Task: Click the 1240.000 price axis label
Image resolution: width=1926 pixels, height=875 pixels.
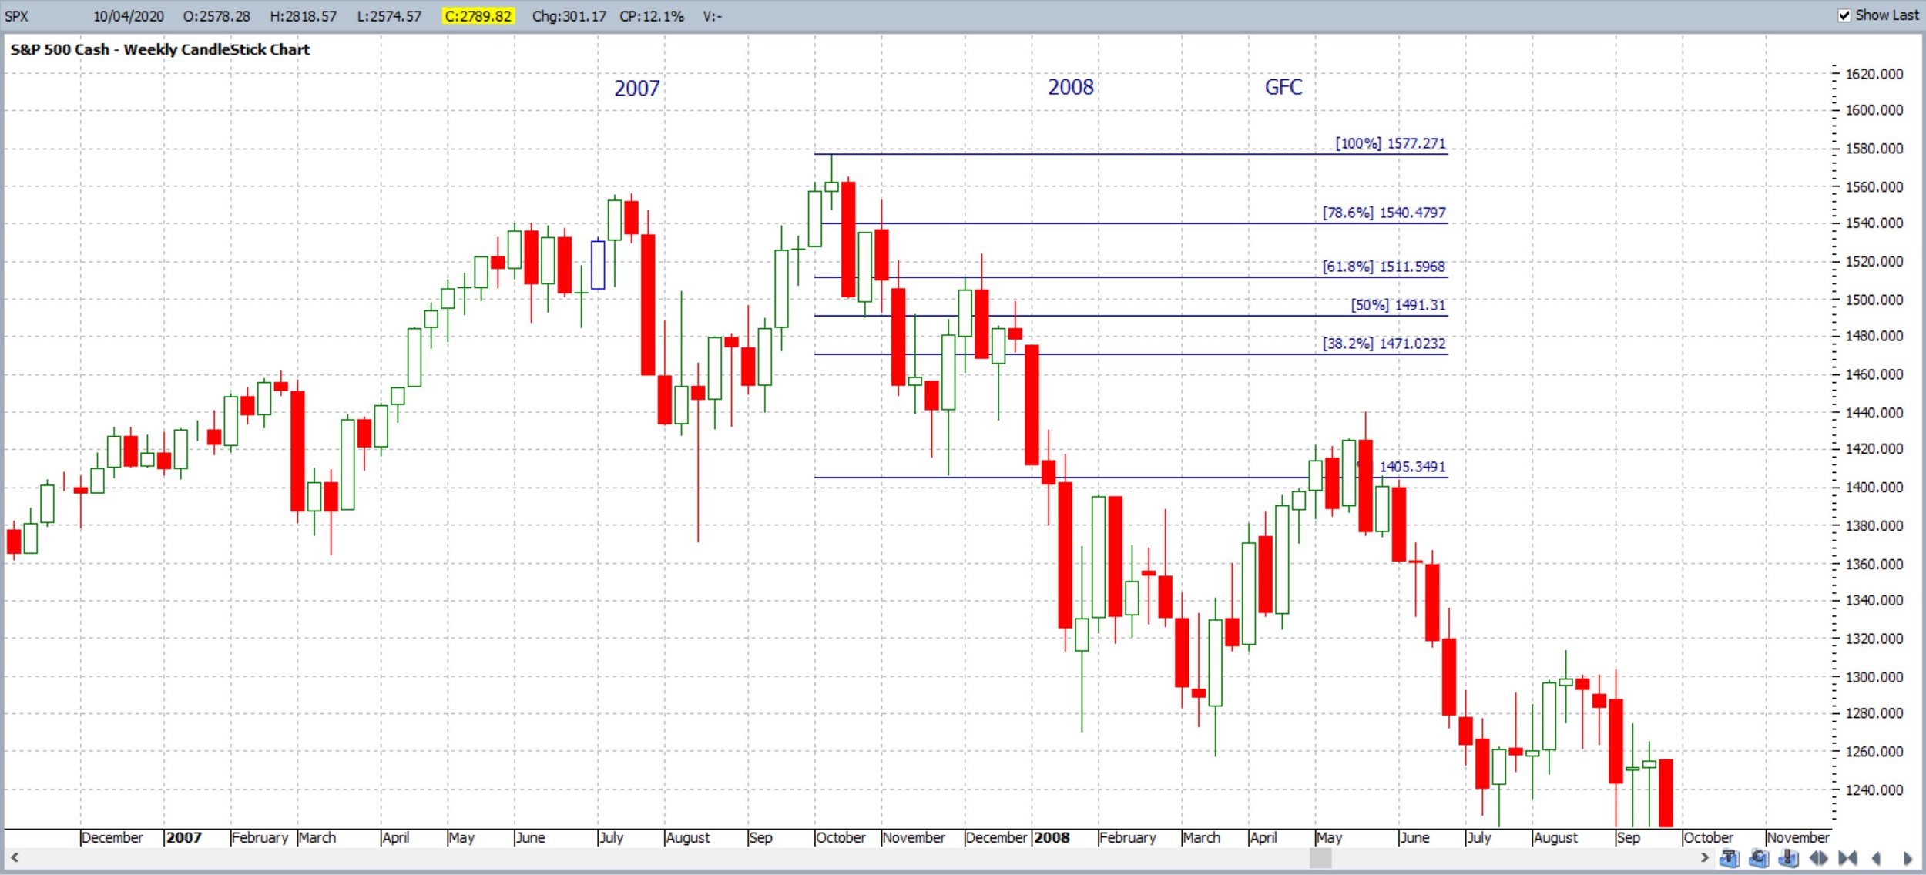Action: click(x=1874, y=790)
